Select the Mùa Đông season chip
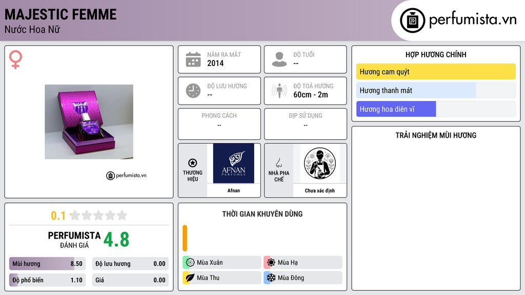 coord(303,278)
